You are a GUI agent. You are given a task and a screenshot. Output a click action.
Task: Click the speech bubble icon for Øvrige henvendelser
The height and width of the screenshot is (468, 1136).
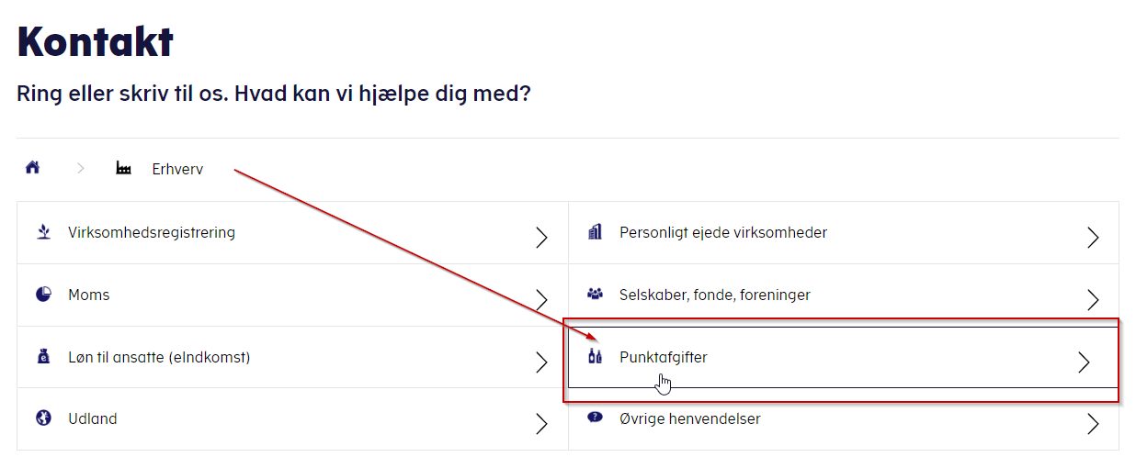tap(595, 418)
